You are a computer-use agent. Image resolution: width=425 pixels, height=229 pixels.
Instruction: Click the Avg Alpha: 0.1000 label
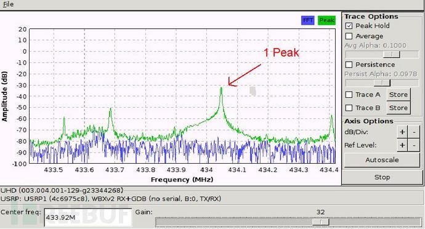point(375,46)
